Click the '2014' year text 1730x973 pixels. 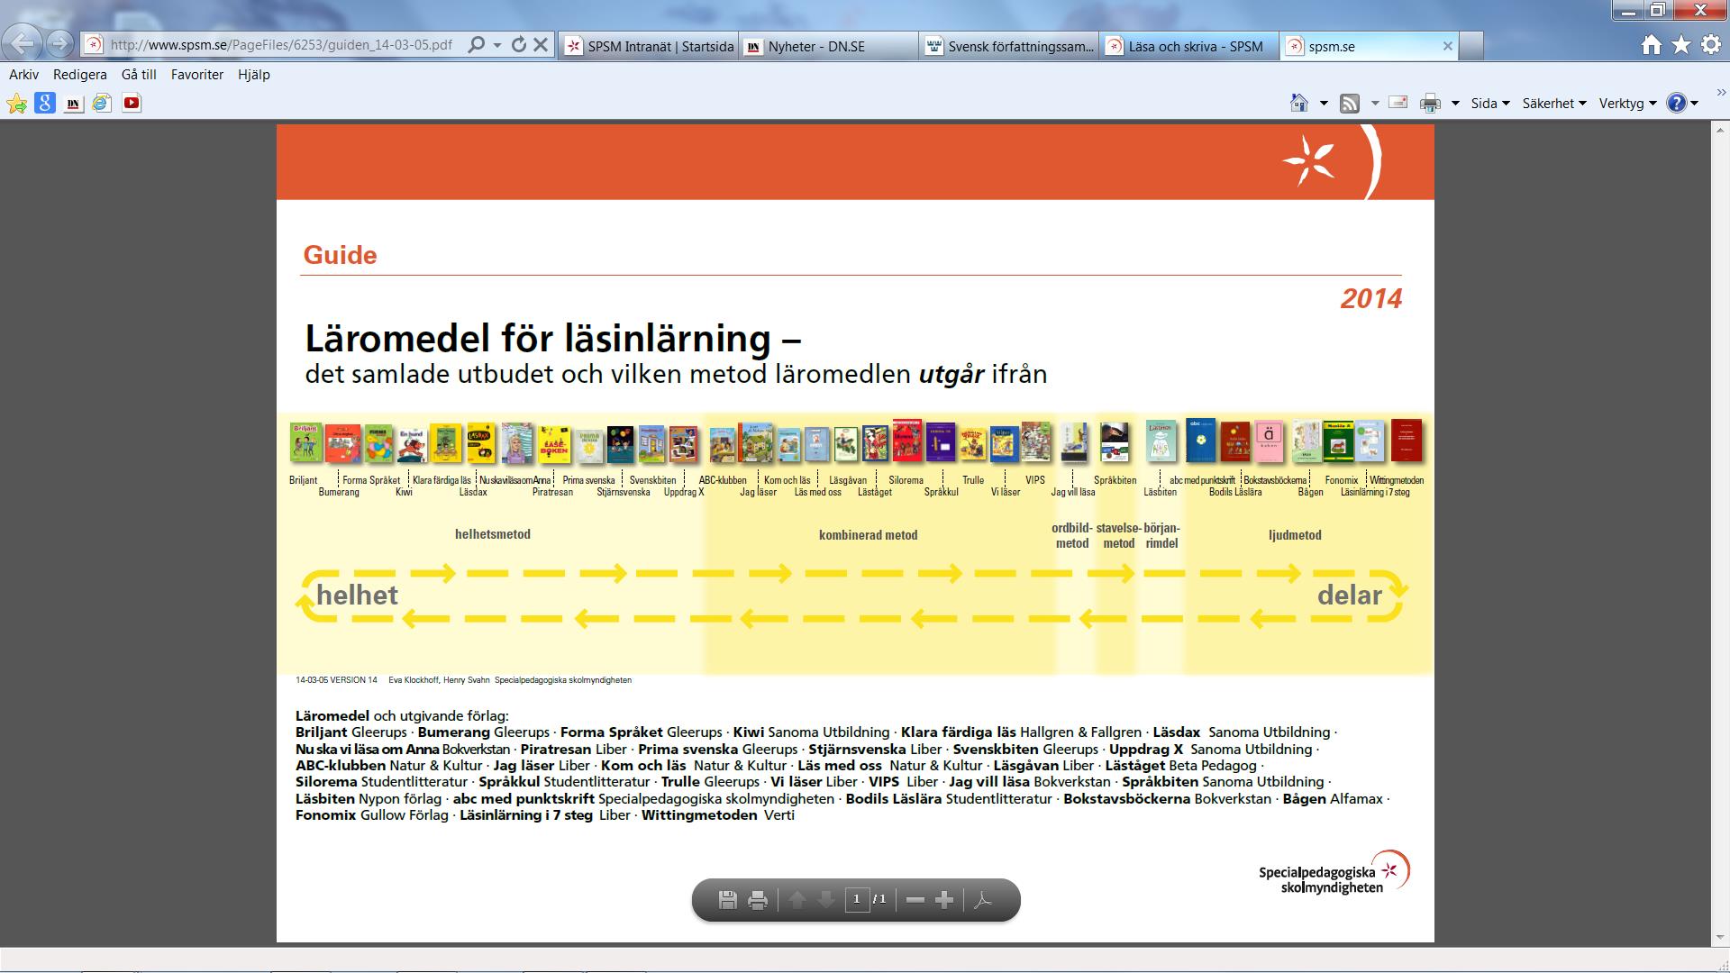1371,299
